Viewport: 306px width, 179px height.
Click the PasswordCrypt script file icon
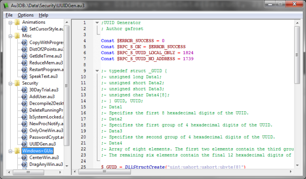tap(24, 138)
